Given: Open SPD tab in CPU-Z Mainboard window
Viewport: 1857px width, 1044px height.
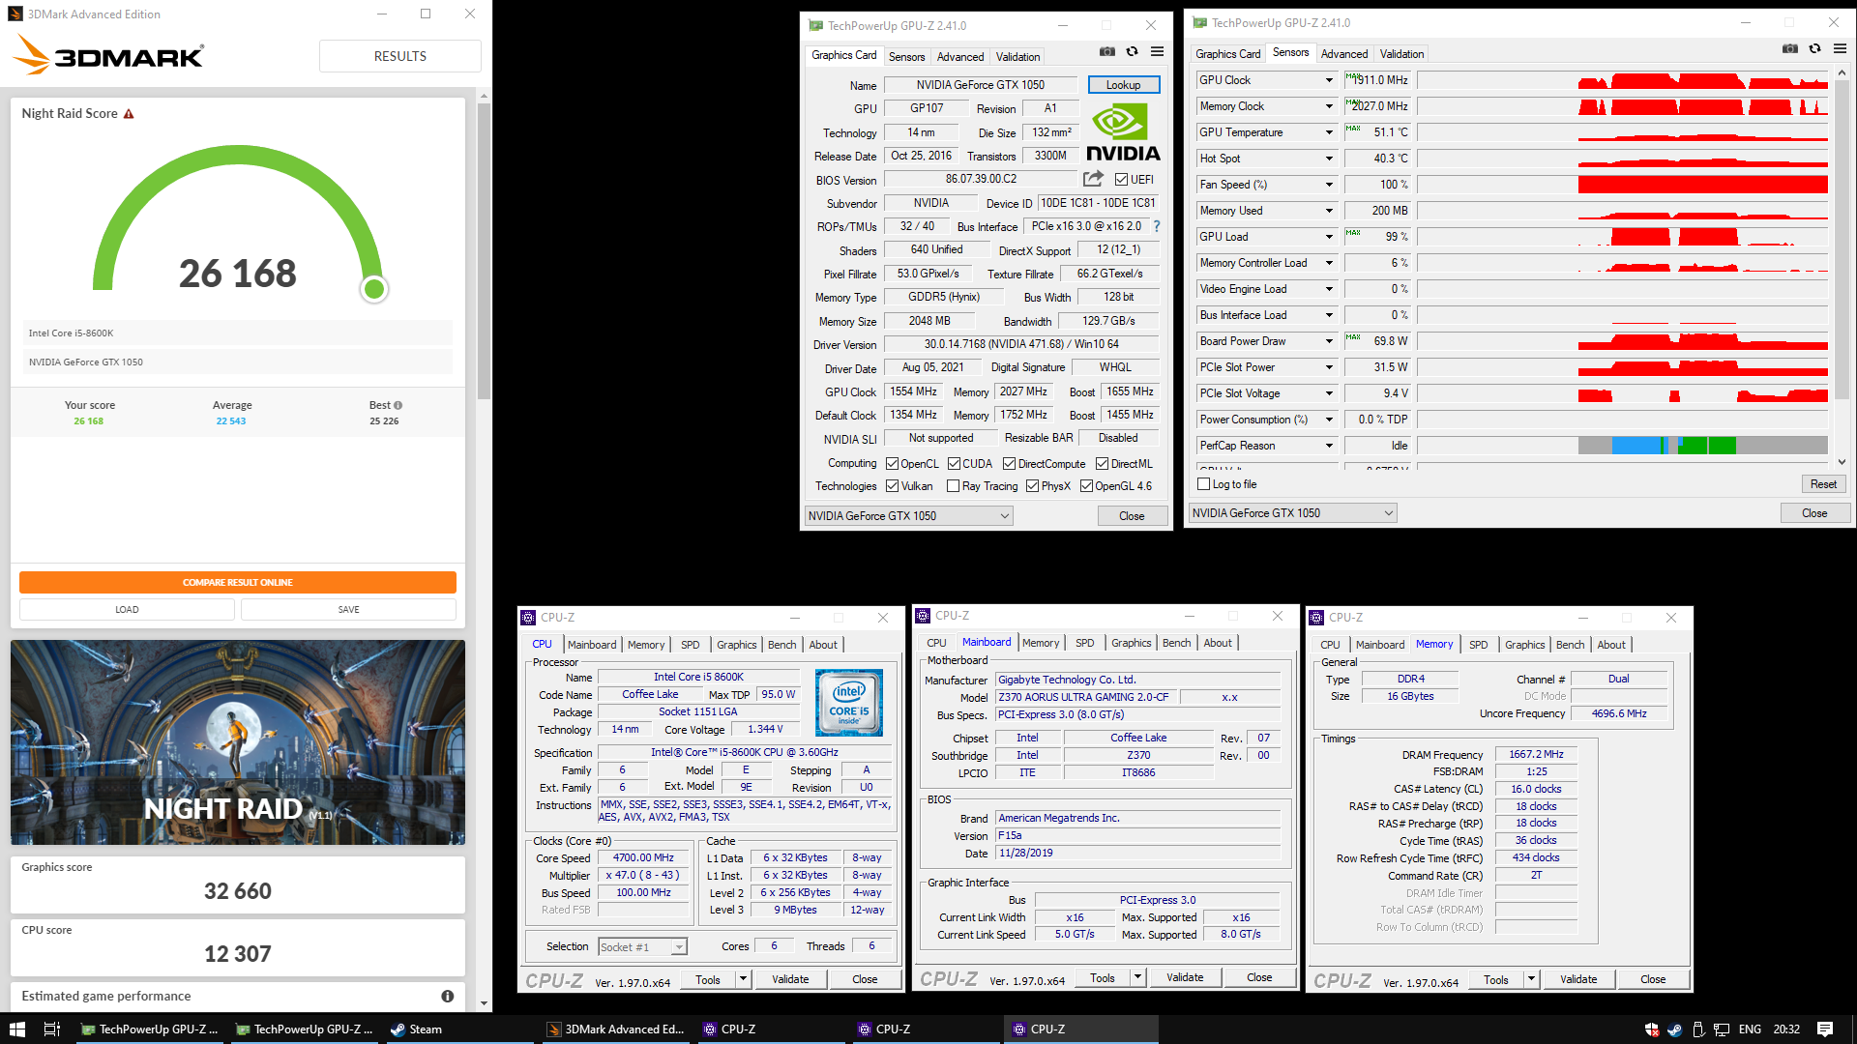Looking at the screenshot, I should point(1085,643).
